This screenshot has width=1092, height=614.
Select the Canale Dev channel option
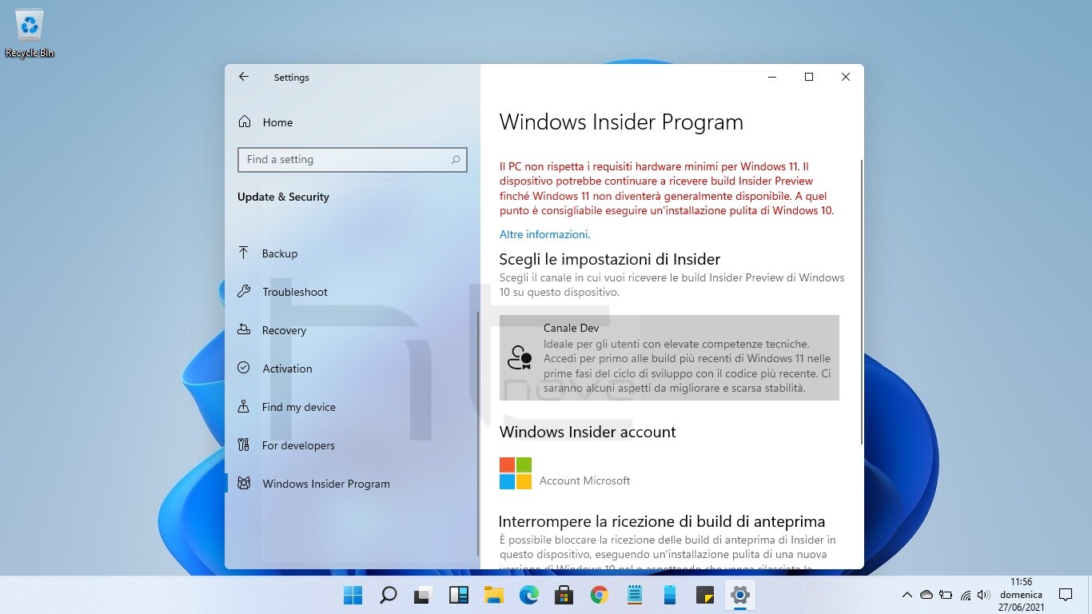(669, 357)
